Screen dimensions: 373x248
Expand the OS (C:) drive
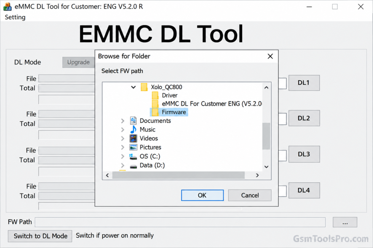click(122, 156)
